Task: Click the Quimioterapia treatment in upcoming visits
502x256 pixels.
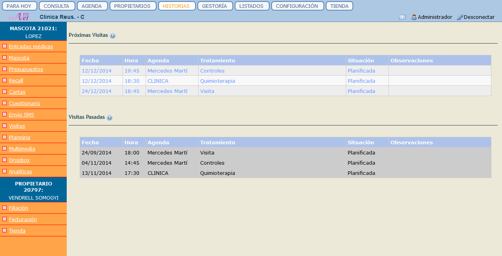Action: point(217,81)
